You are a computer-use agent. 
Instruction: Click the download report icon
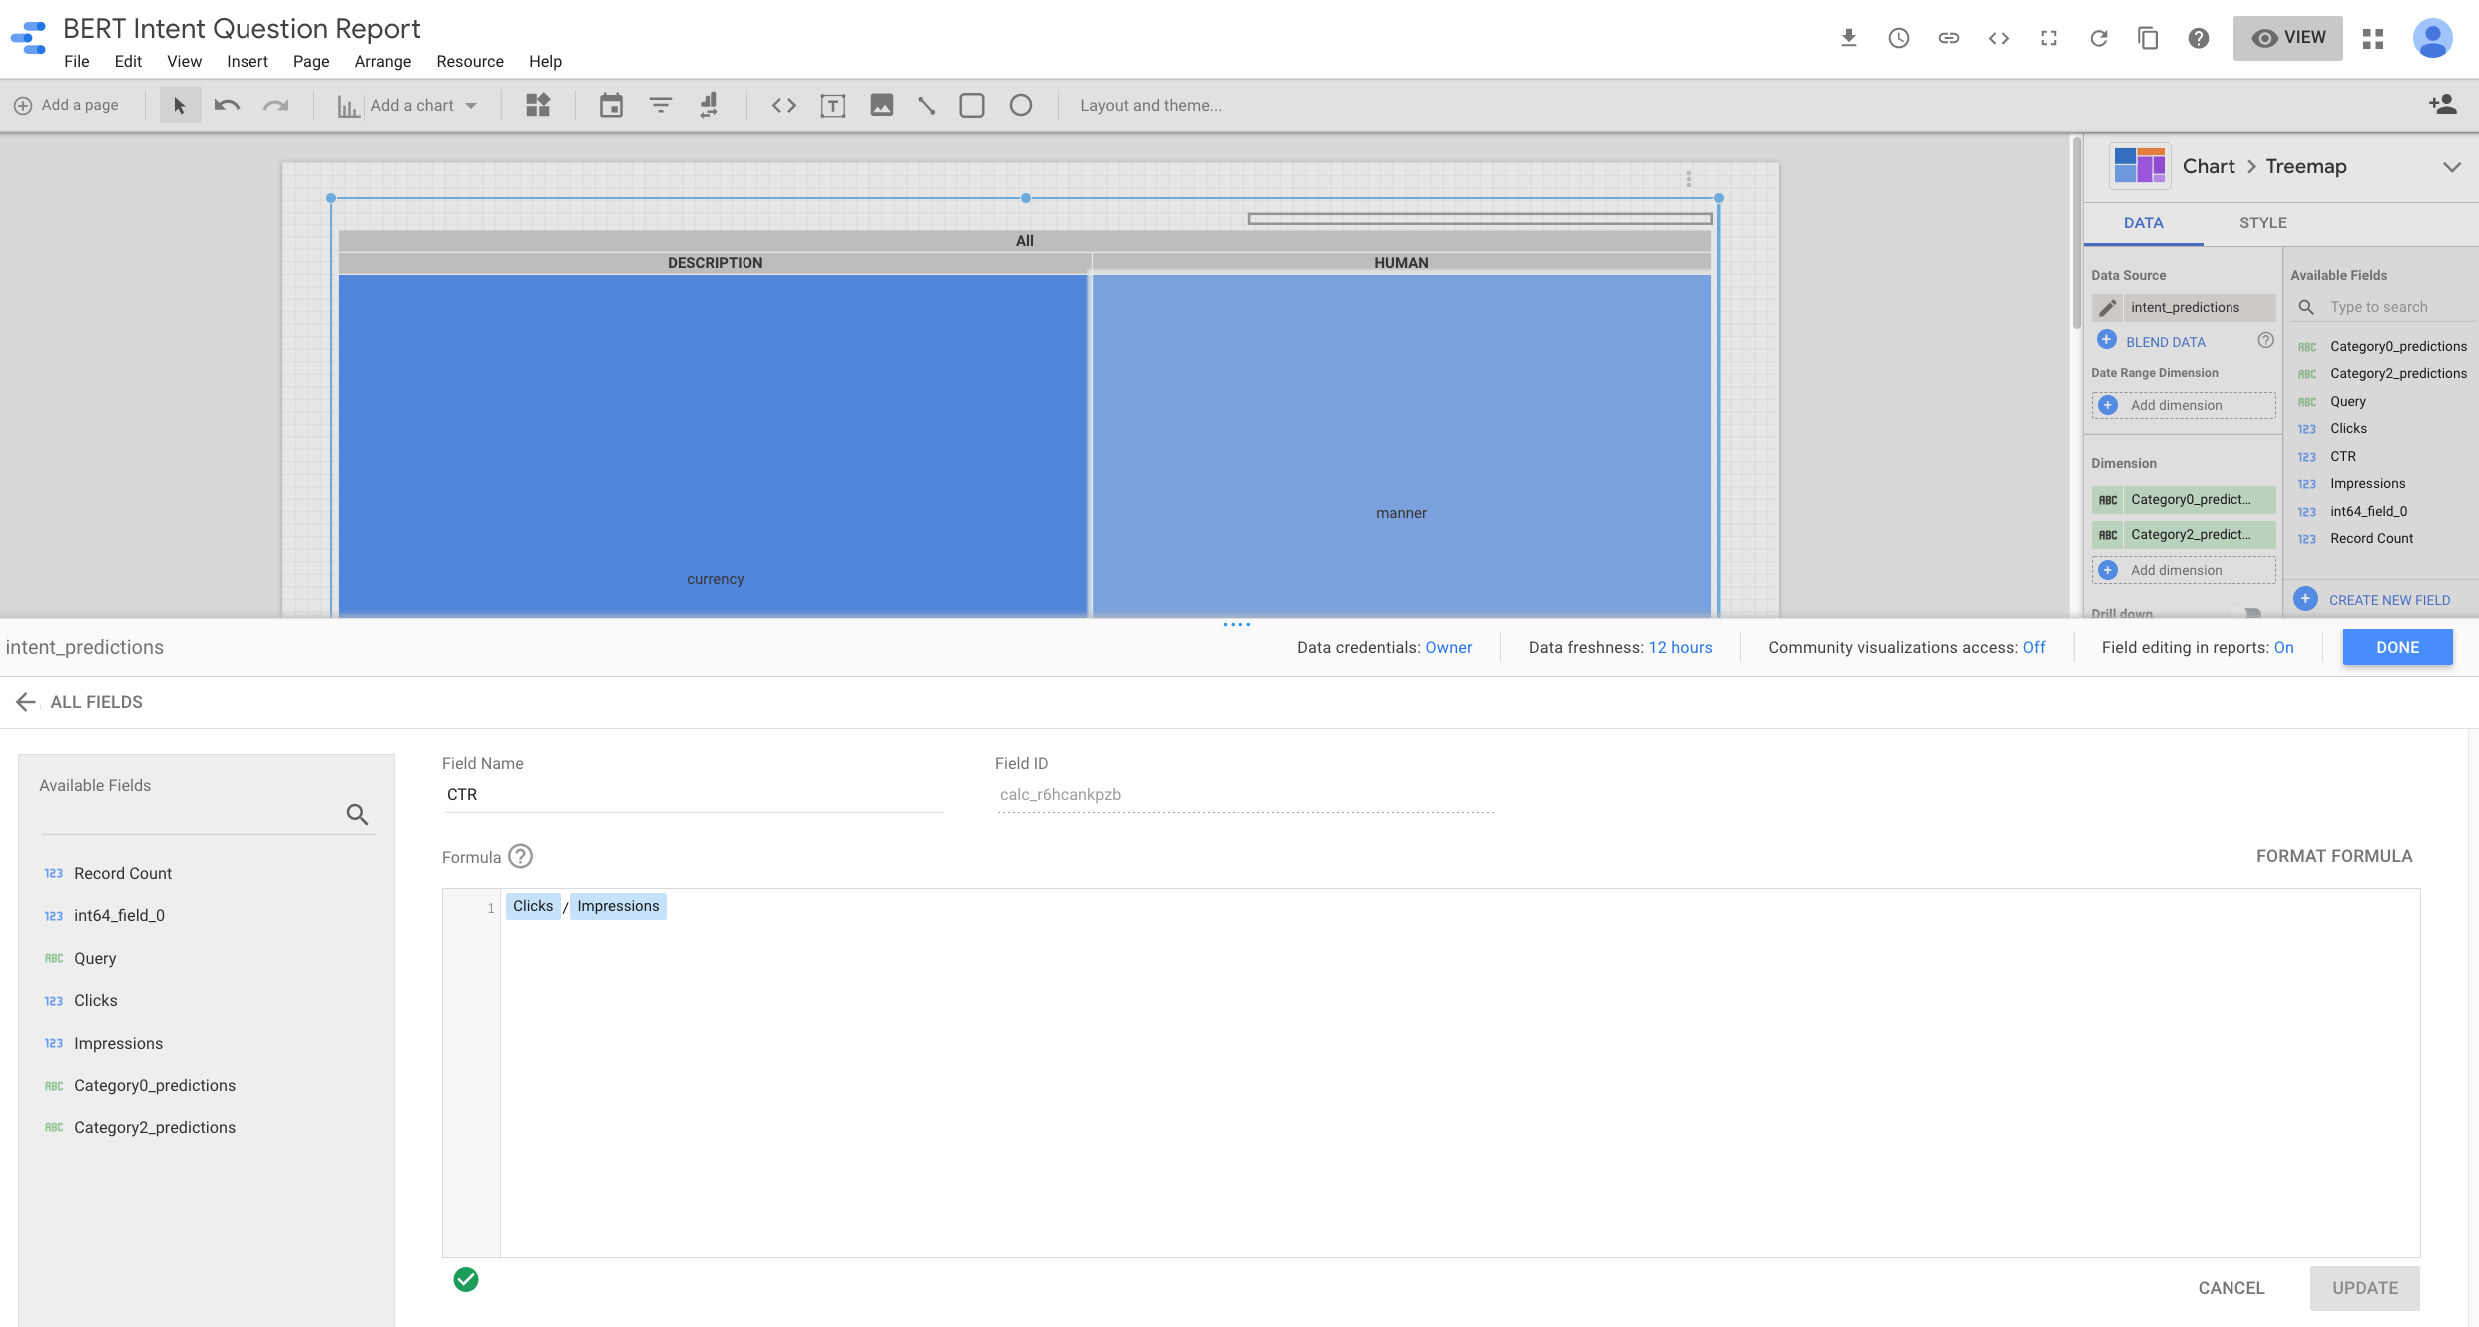[1848, 38]
